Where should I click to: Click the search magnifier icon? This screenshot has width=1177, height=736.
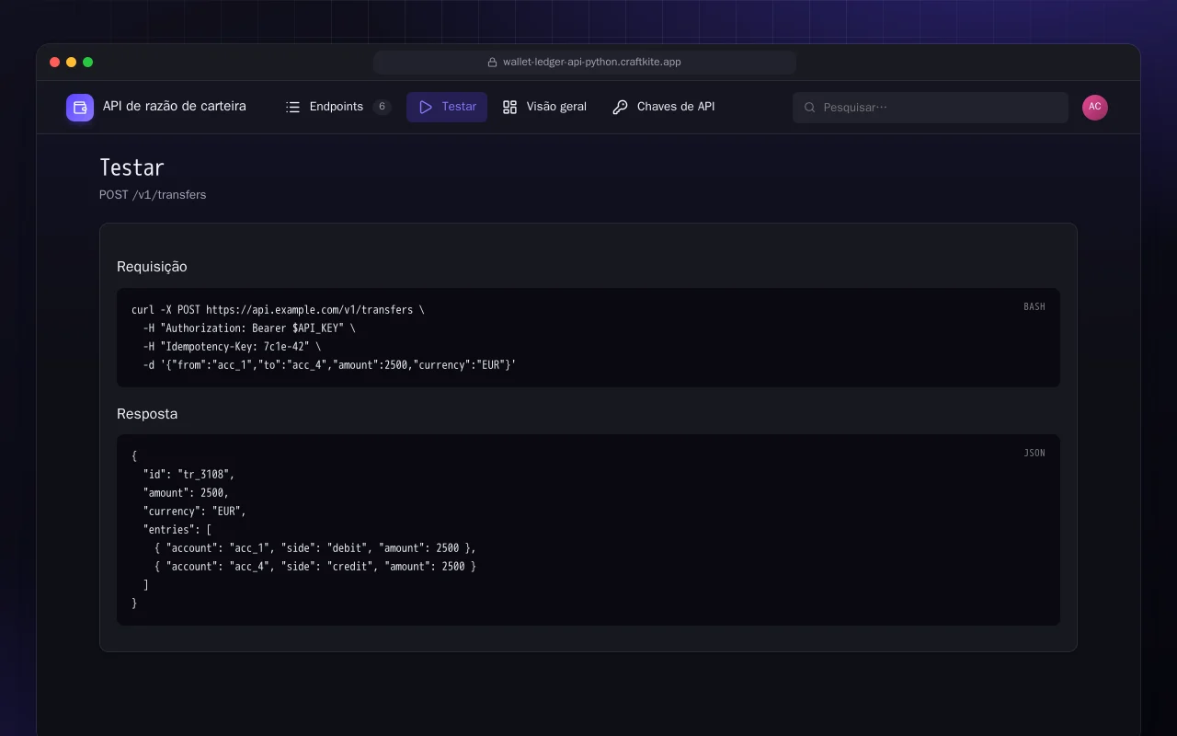click(810, 108)
